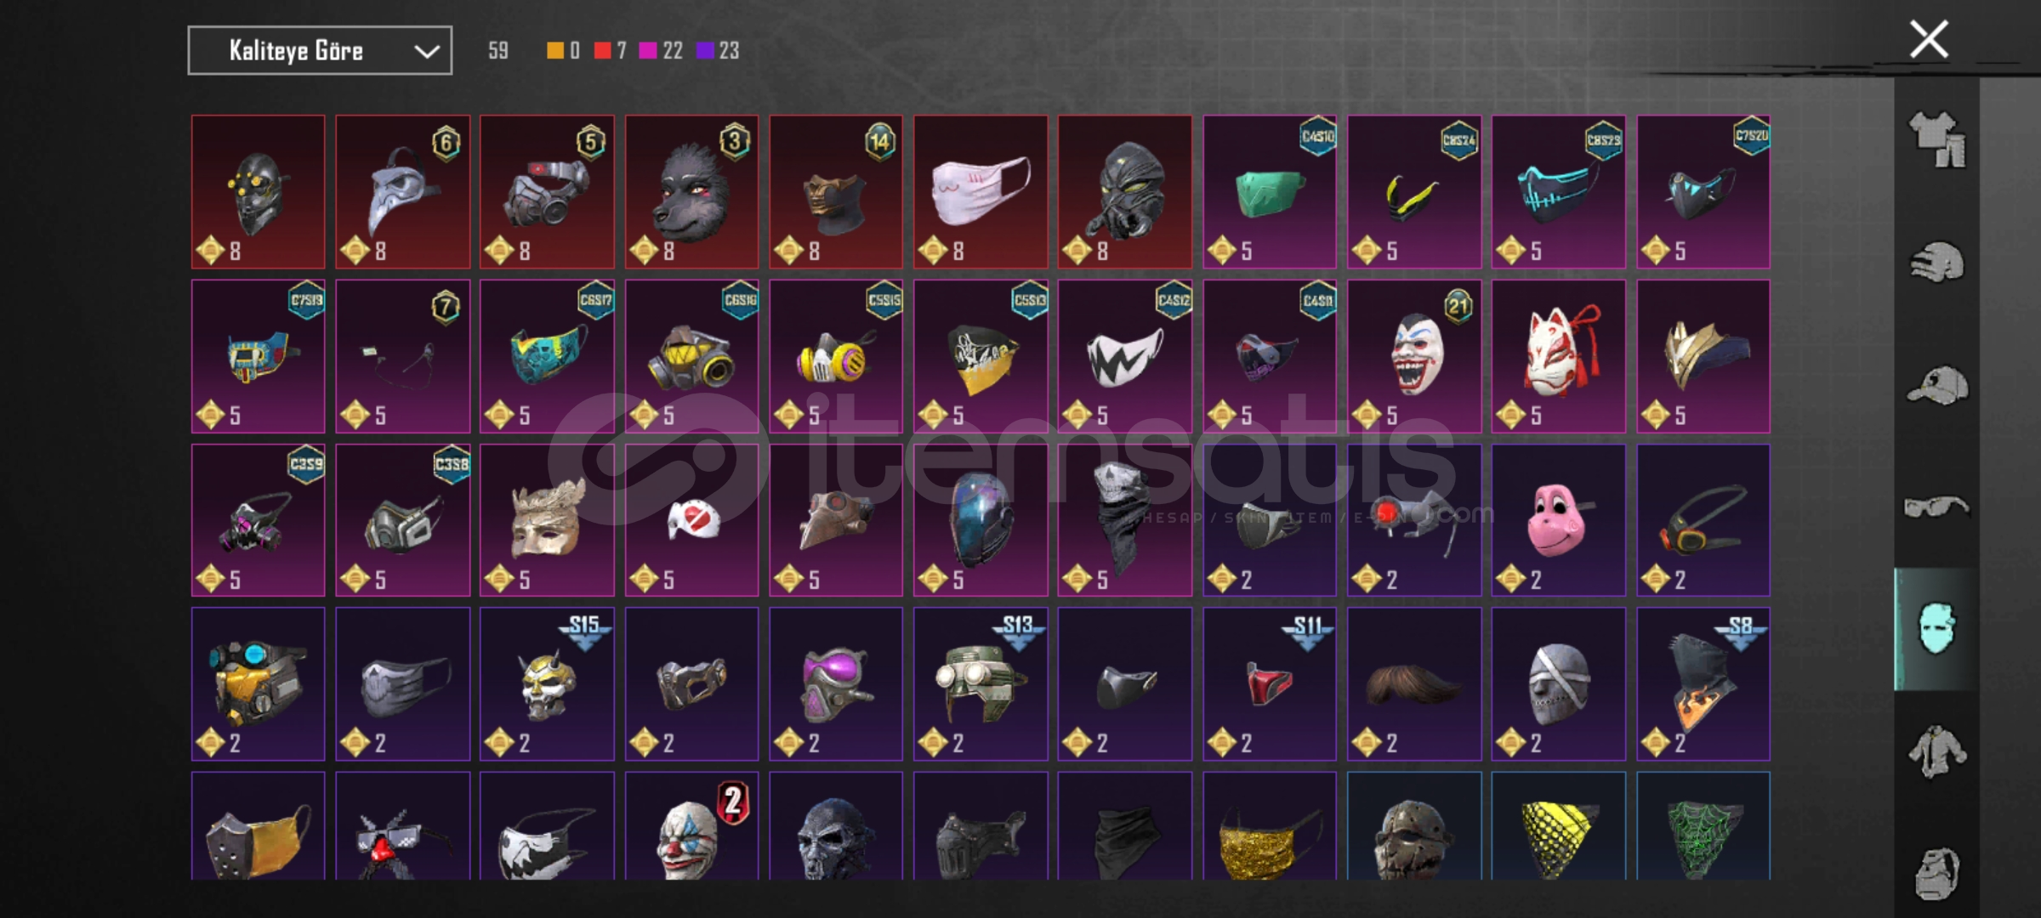Select the highlighted face mask category

(1936, 629)
